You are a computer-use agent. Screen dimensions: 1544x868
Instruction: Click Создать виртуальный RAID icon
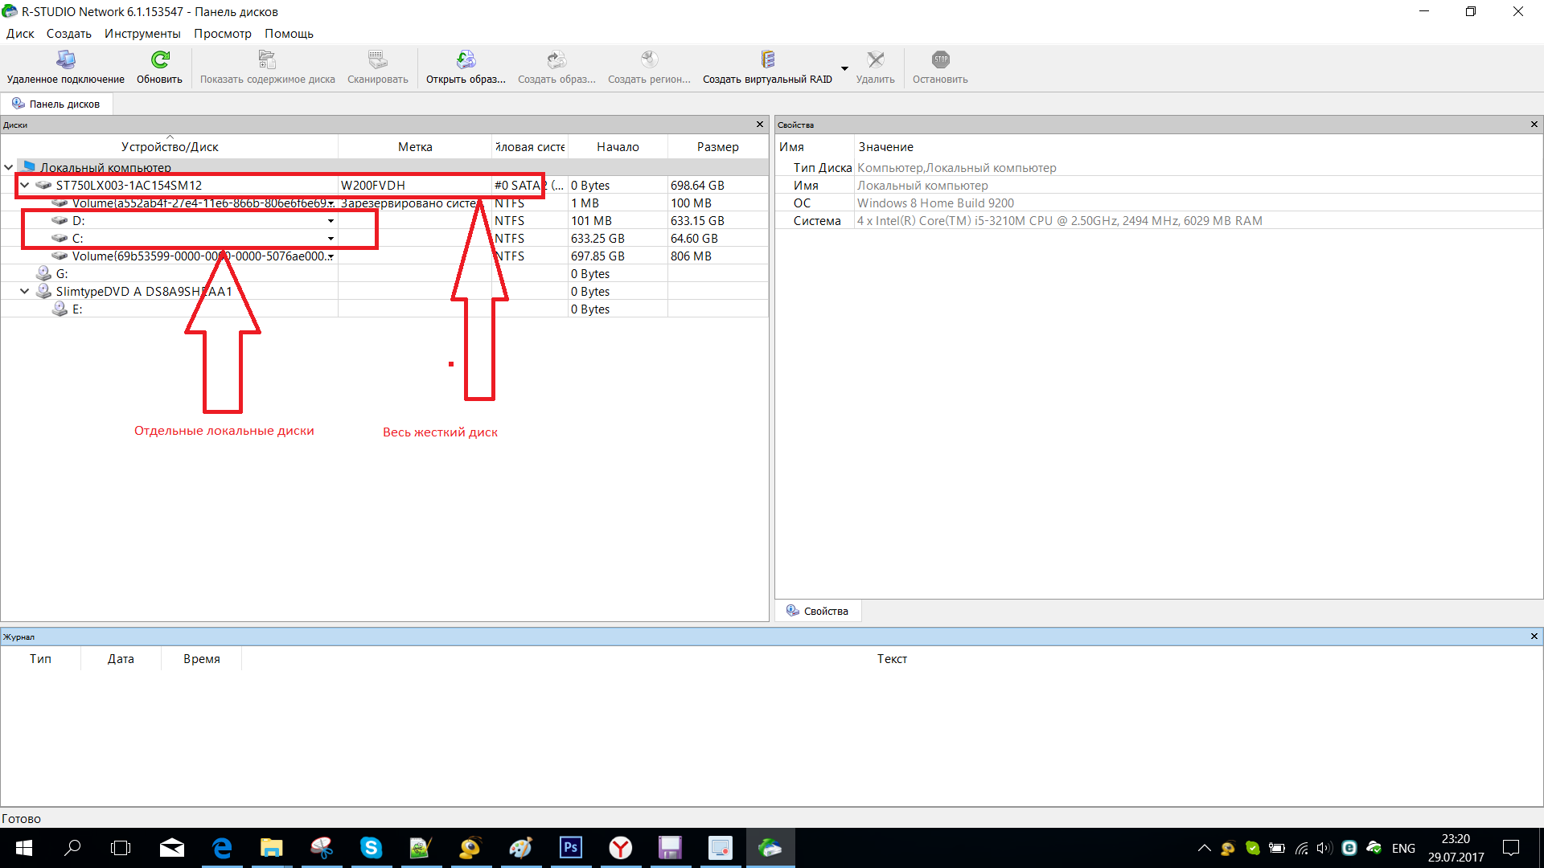point(767,59)
